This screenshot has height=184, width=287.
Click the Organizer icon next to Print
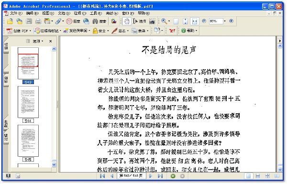[47, 22]
